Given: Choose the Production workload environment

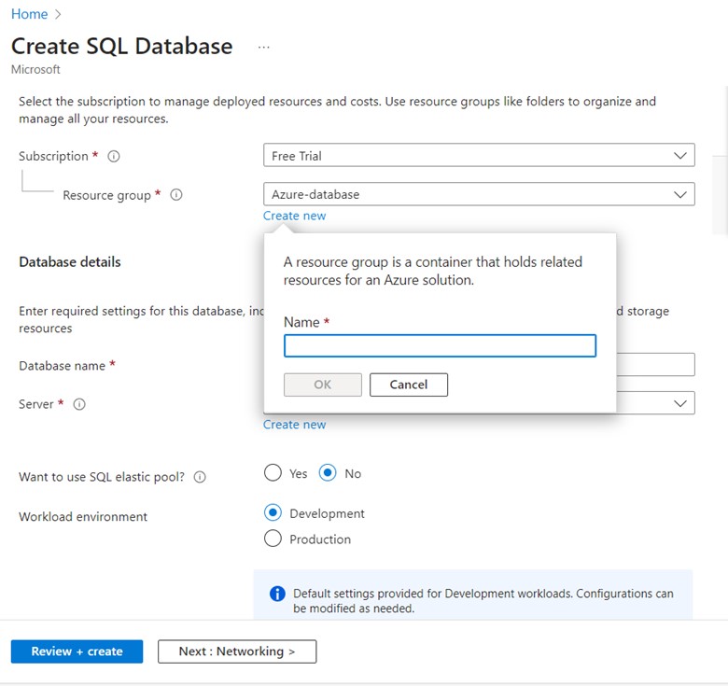Looking at the screenshot, I should click(273, 539).
